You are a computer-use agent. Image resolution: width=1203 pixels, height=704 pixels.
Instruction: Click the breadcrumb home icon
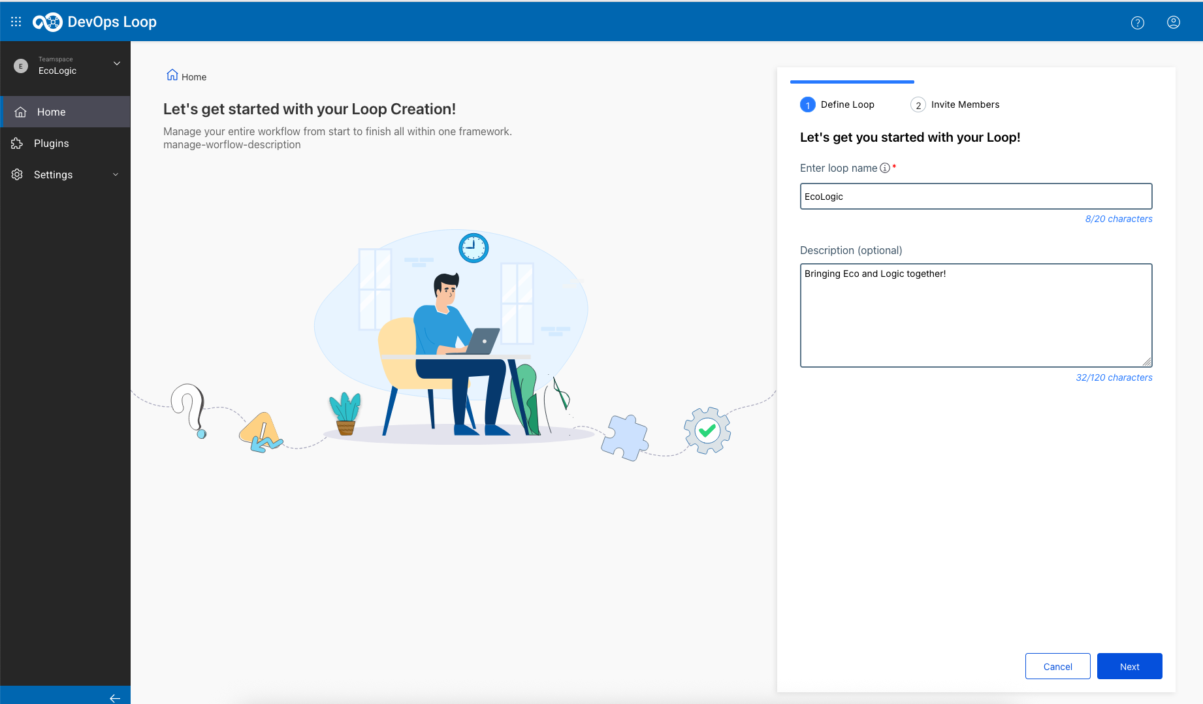172,74
